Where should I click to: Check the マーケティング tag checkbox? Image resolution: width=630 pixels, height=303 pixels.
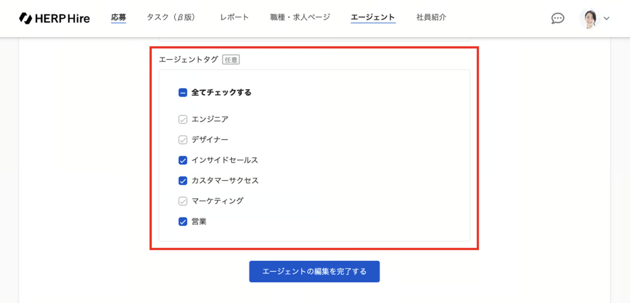click(x=183, y=201)
